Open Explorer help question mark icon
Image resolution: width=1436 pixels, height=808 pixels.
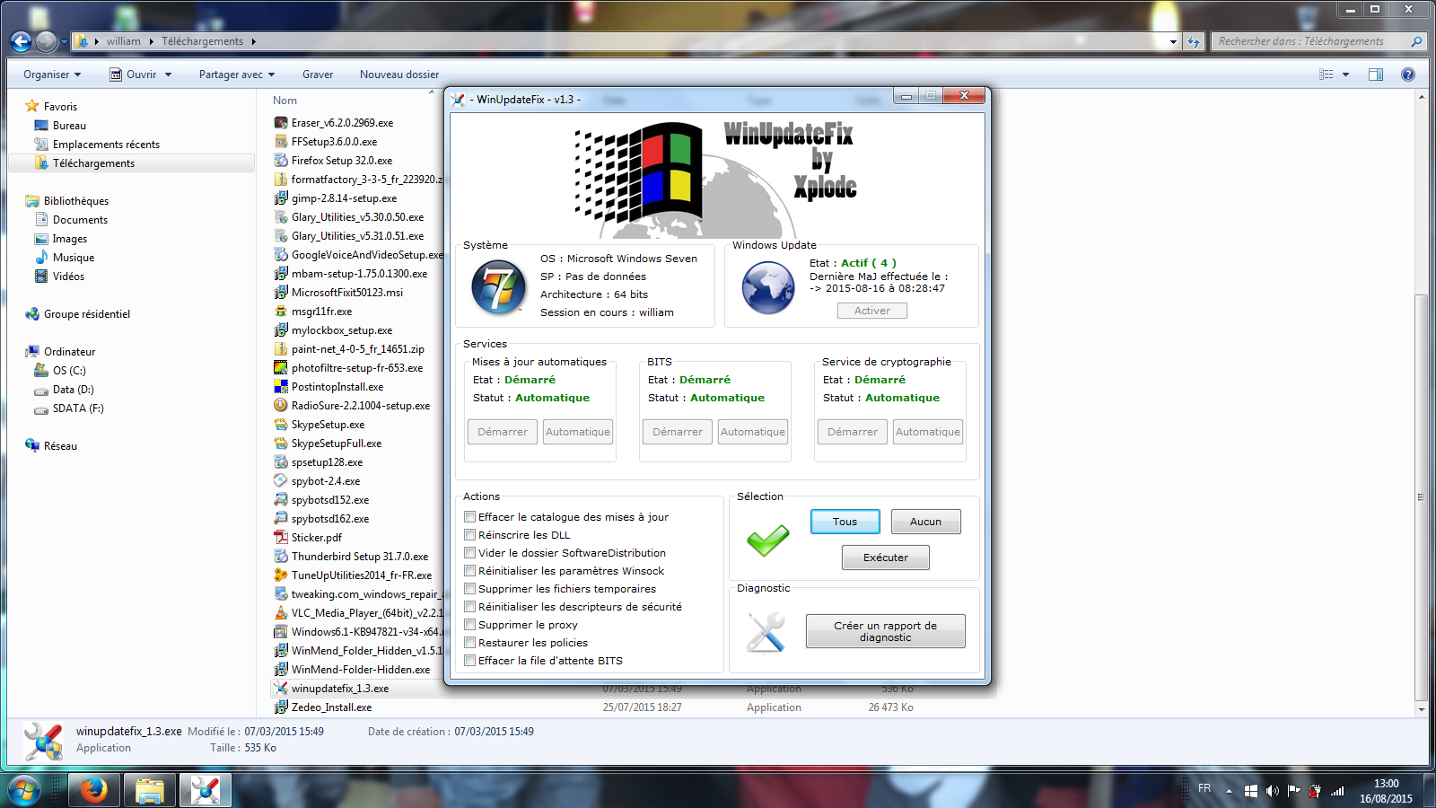(1408, 75)
